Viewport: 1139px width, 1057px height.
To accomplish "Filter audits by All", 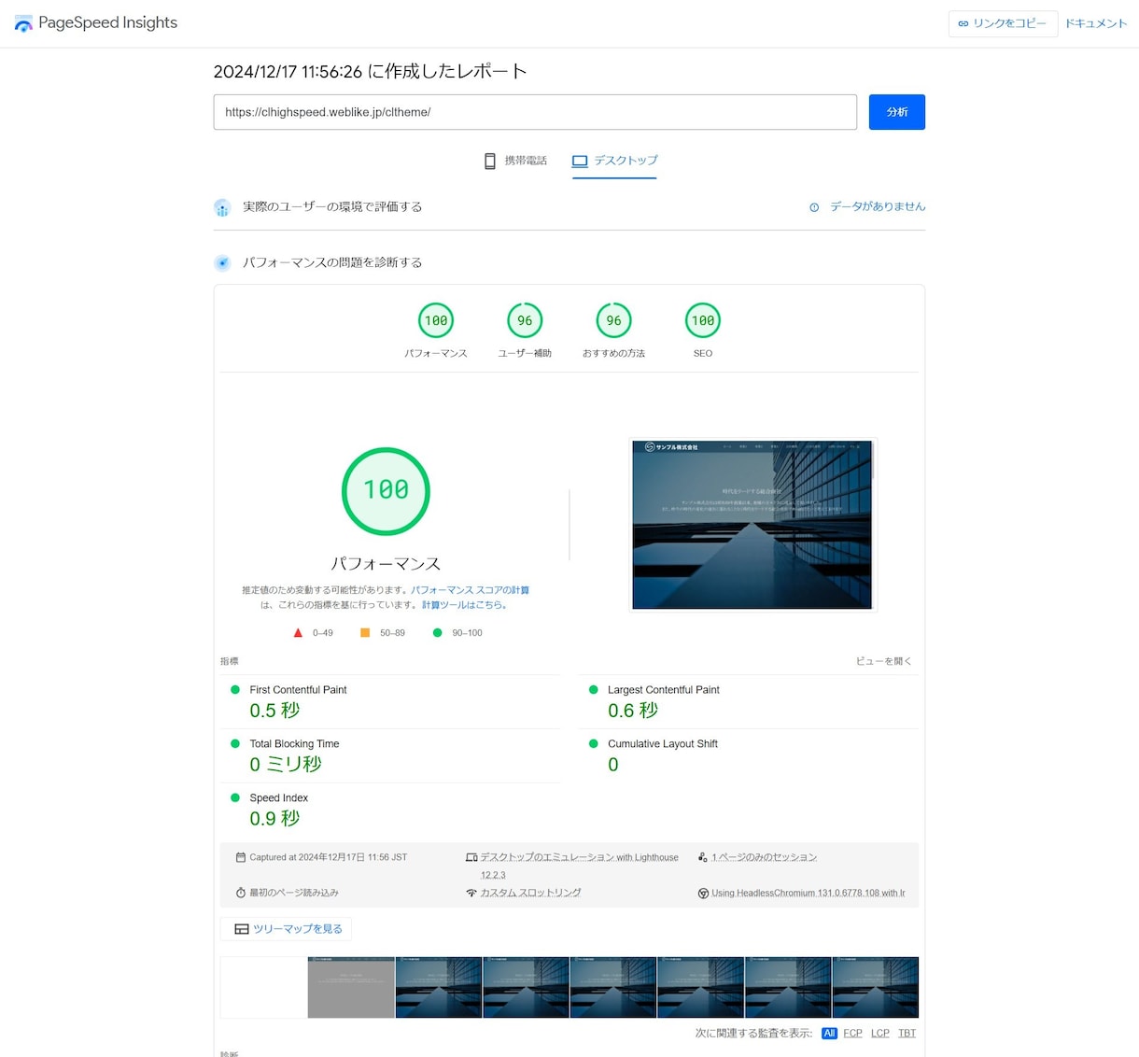I will coord(829,1034).
